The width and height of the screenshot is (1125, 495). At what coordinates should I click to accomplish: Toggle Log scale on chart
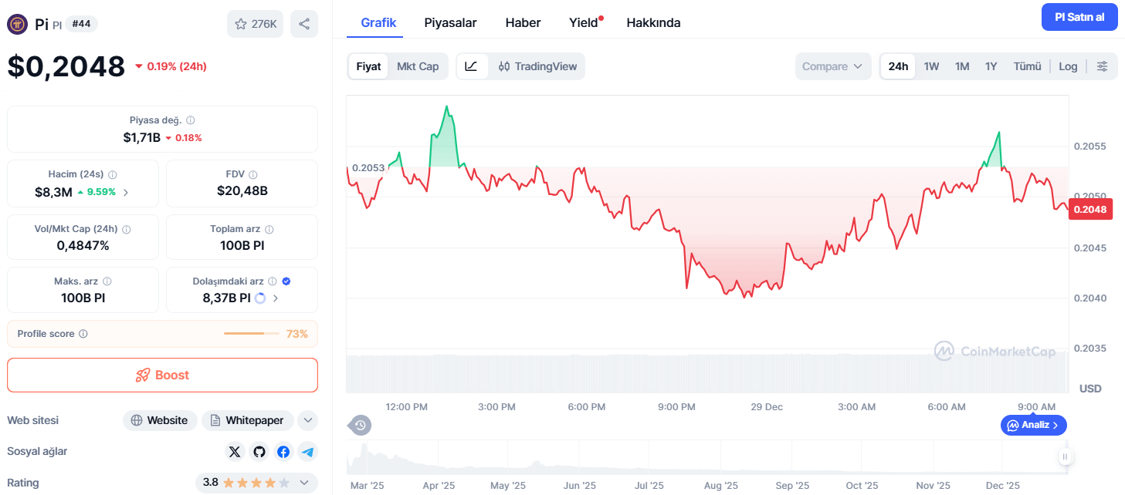1068,66
